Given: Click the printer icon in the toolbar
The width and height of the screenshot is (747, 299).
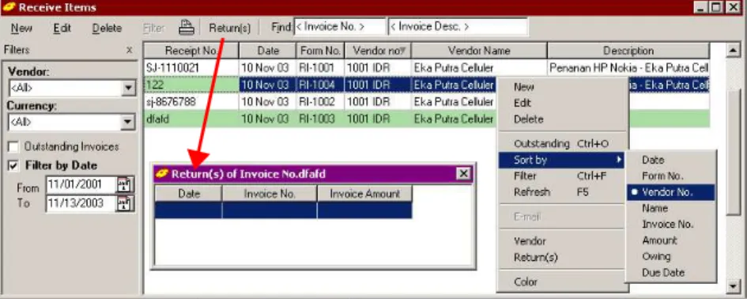Looking at the screenshot, I should 187,28.
